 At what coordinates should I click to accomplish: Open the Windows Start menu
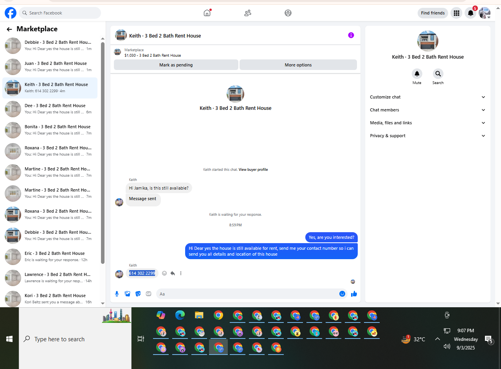tap(9, 339)
